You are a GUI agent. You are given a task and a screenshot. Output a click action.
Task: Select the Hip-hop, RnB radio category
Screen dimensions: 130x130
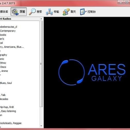[7, 107]
